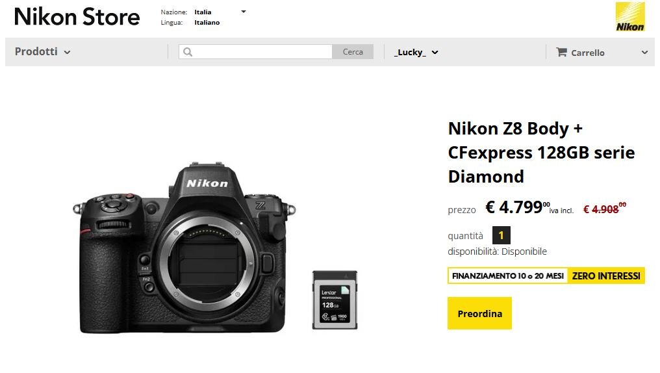The width and height of the screenshot is (660, 373).
Task: Open the Nazione Italia dropdown arrow
Action: click(x=244, y=12)
